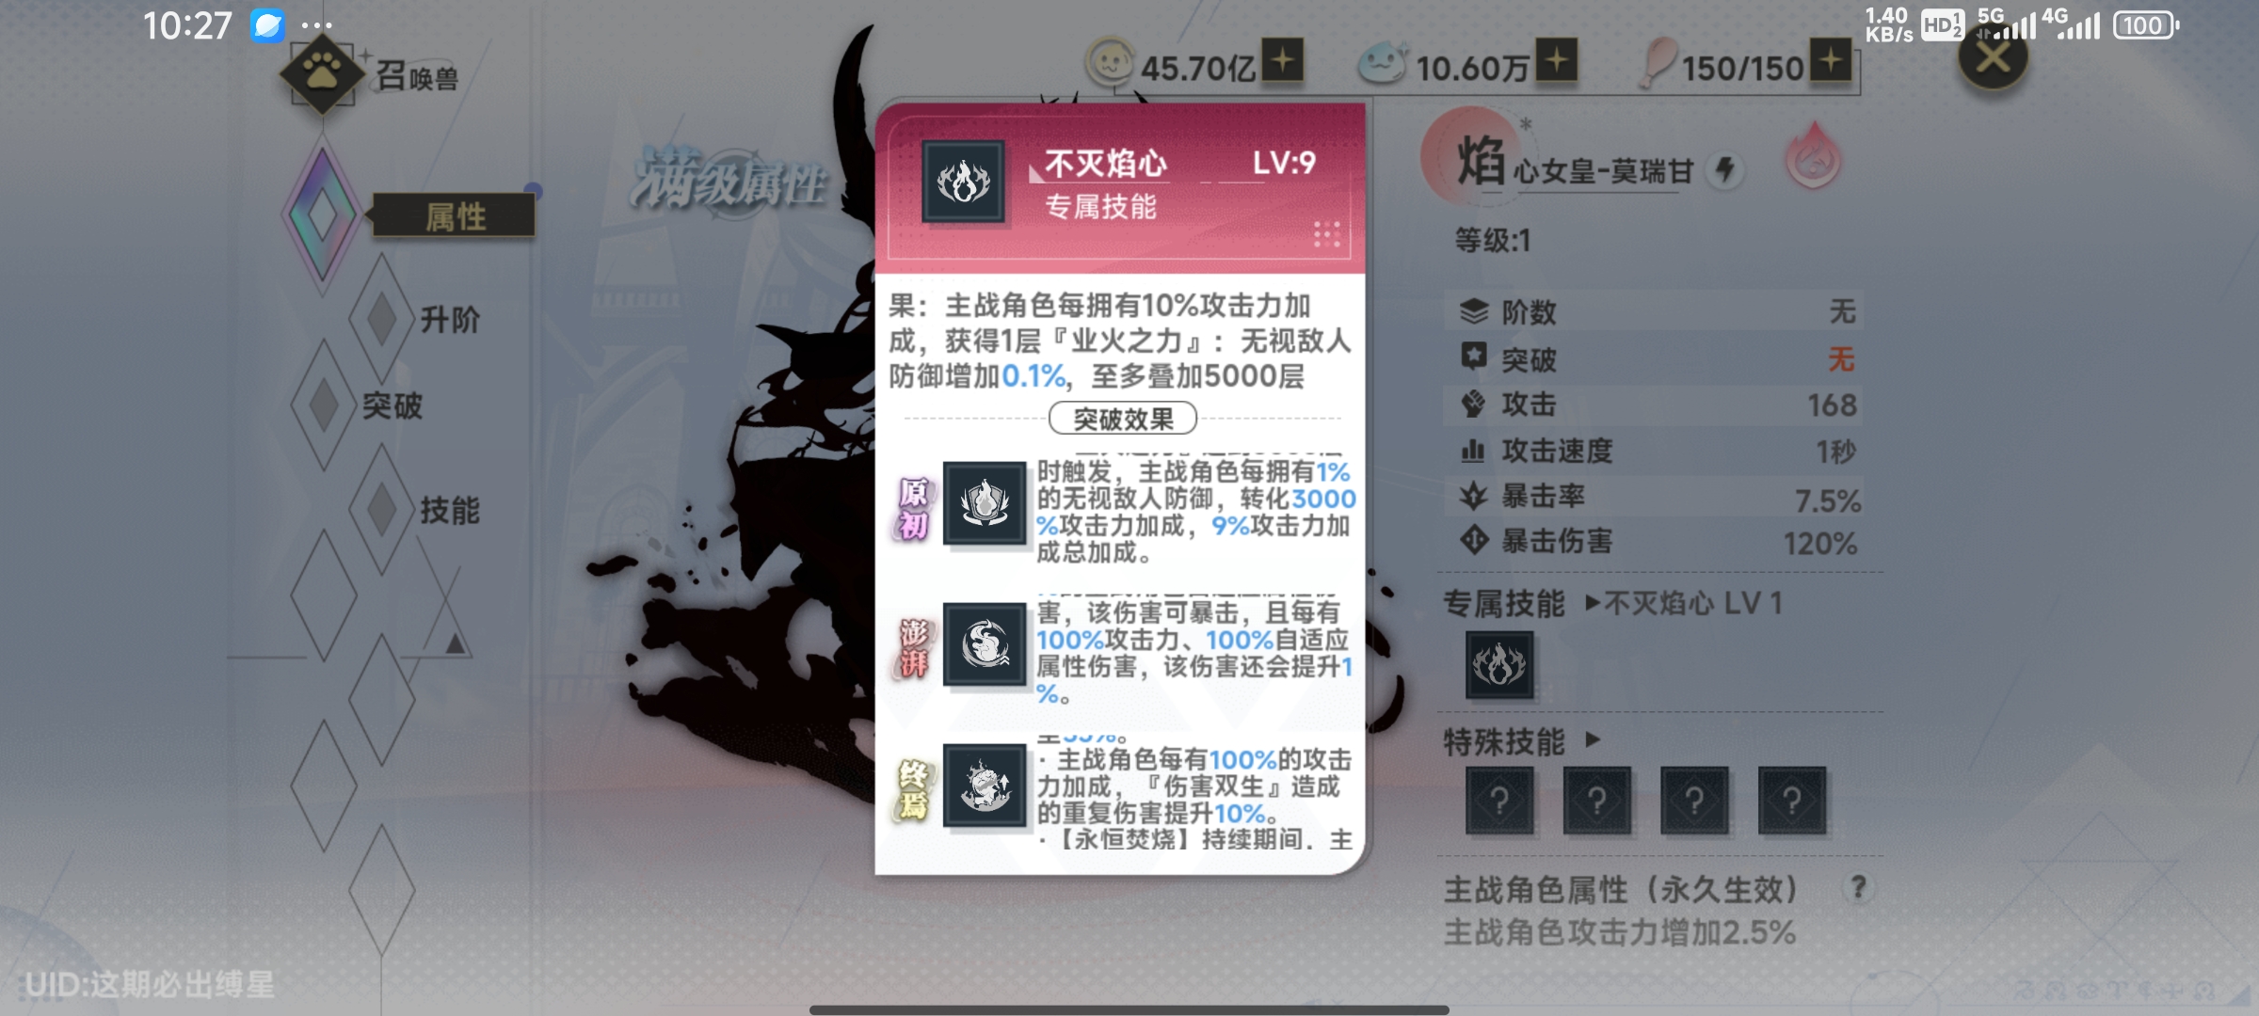Select the 澎湃 breakthrough skill icon
The width and height of the screenshot is (2259, 1016).
pos(985,644)
